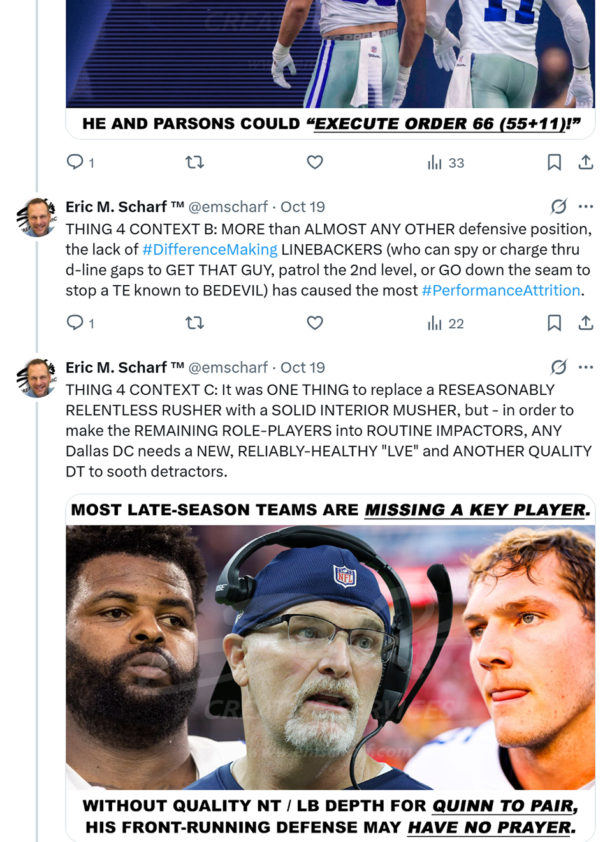Repost the Order 66 image tweet

pyautogui.click(x=194, y=162)
